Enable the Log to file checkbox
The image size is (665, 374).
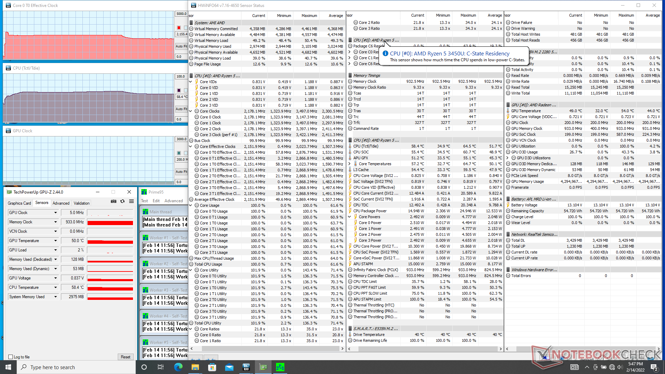pyautogui.click(x=11, y=357)
